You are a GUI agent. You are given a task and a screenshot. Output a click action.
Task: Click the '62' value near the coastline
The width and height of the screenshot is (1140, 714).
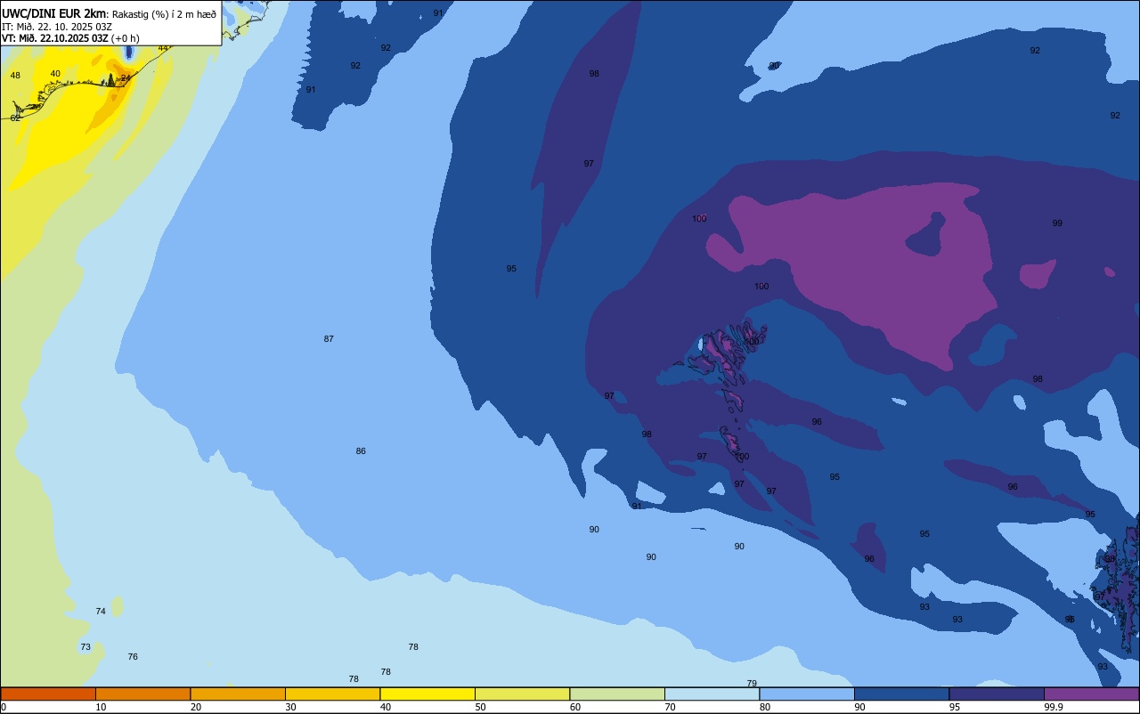click(15, 118)
